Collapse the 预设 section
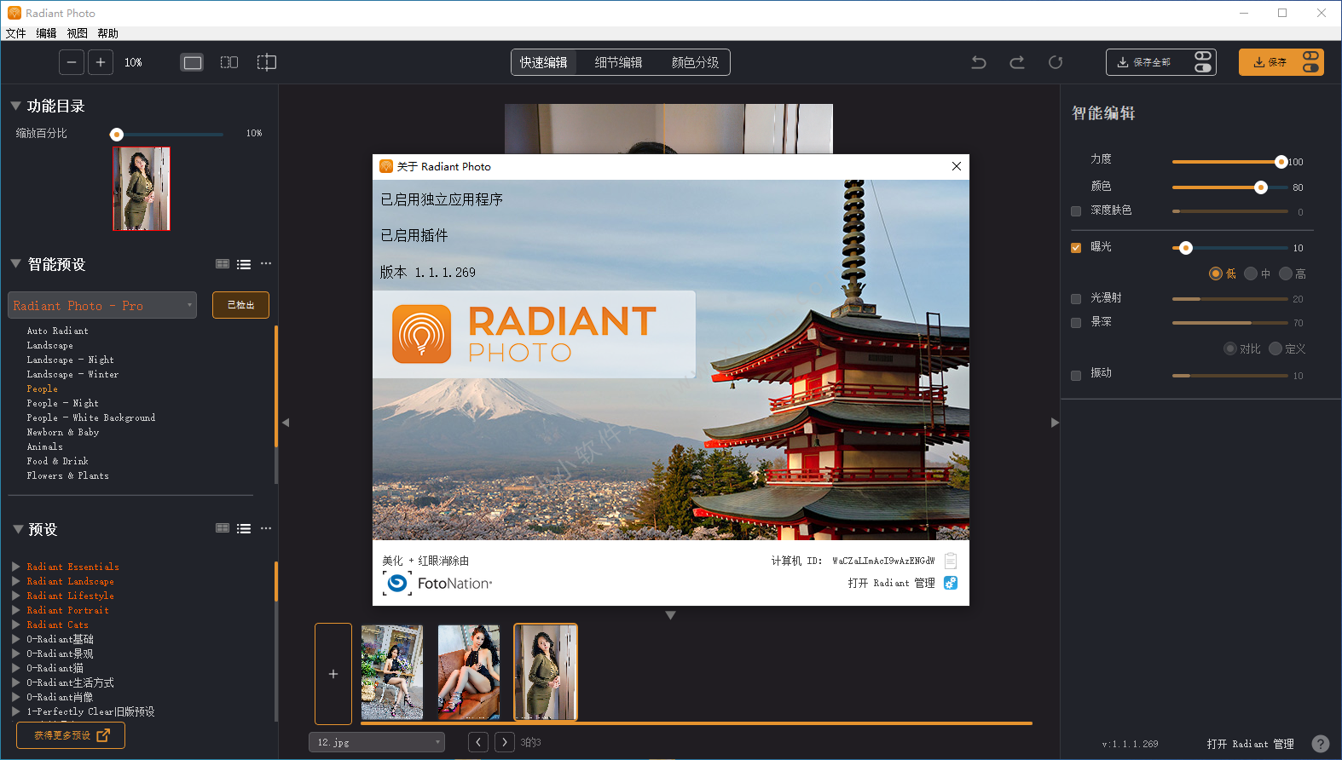1342x760 pixels. [18, 529]
